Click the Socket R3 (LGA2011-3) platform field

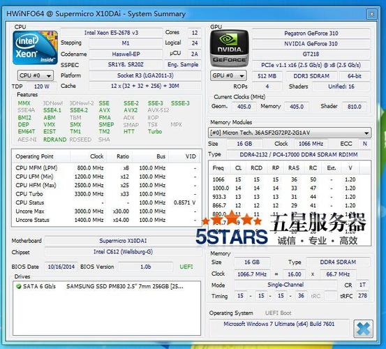[145, 75]
